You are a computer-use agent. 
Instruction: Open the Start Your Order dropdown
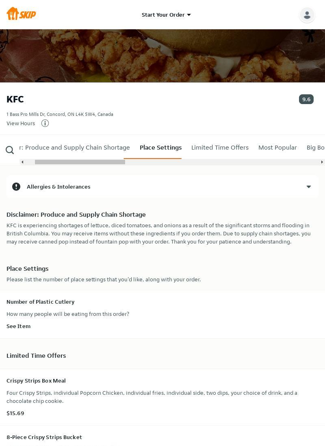pyautogui.click(x=163, y=15)
